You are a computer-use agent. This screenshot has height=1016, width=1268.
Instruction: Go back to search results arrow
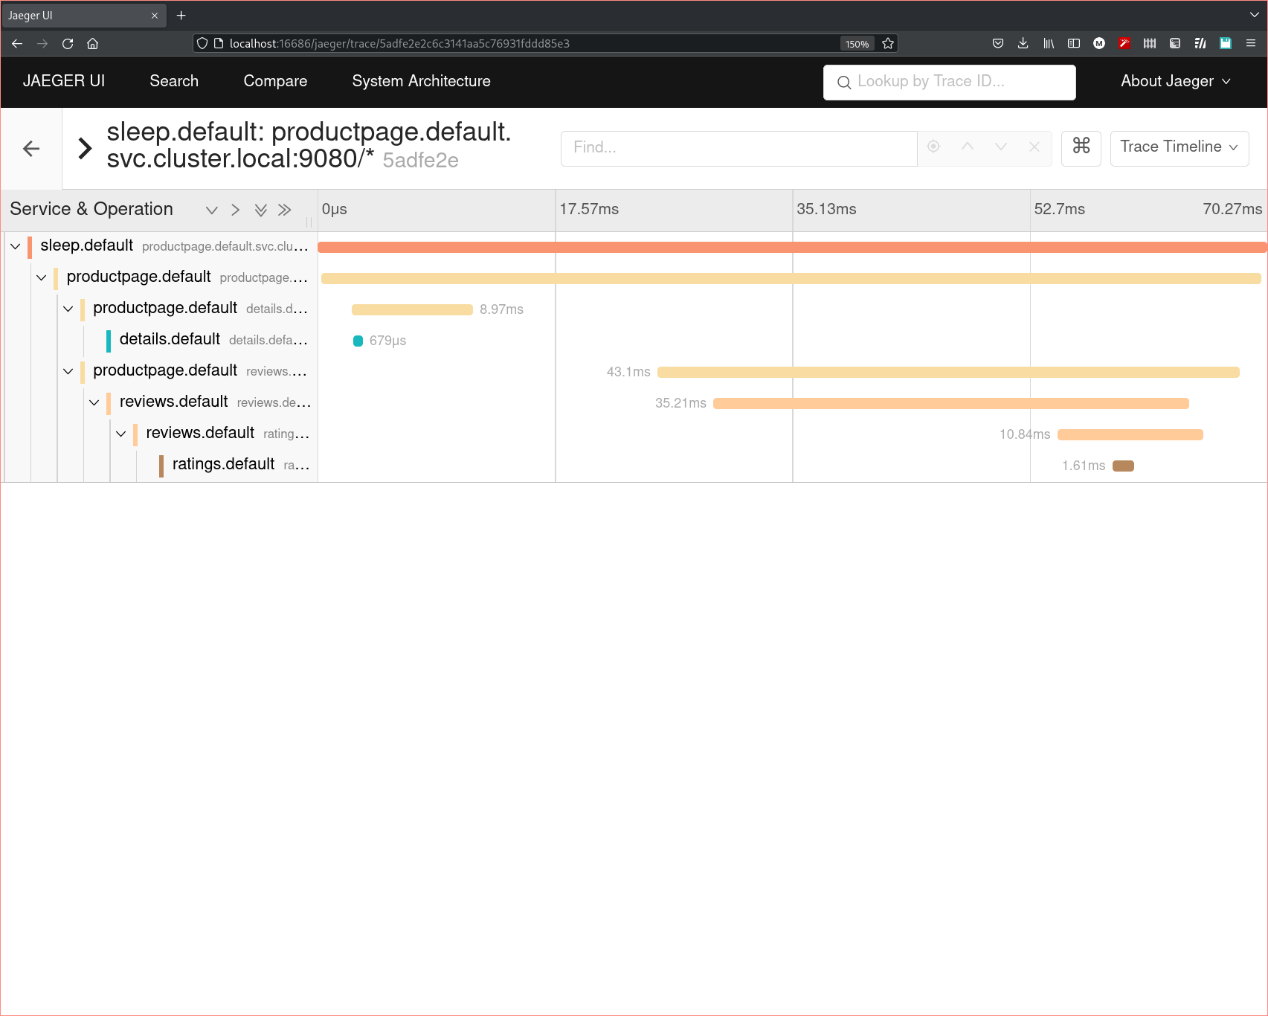[x=31, y=149]
